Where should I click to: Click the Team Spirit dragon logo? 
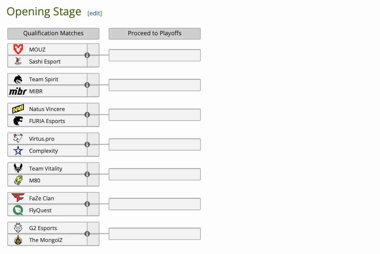[18, 79]
